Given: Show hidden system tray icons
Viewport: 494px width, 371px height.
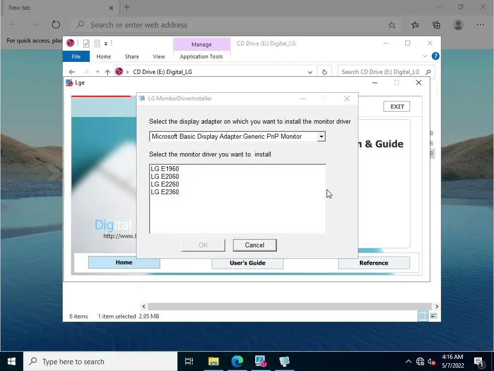Looking at the screenshot, I should coord(408,361).
